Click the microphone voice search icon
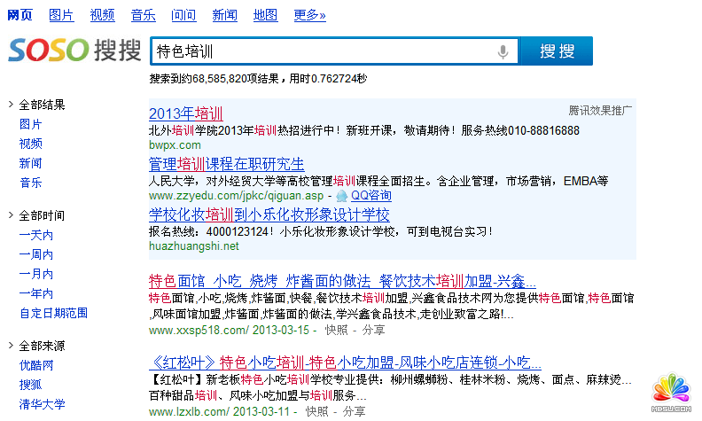This screenshot has height=421, width=702. [x=503, y=51]
